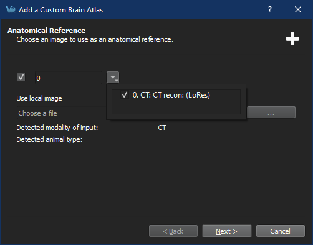Click the image index field showing 0
Image resolution: width=313 pixels, height=245 pixels.
pyautogui.click(x=69, y=77)
